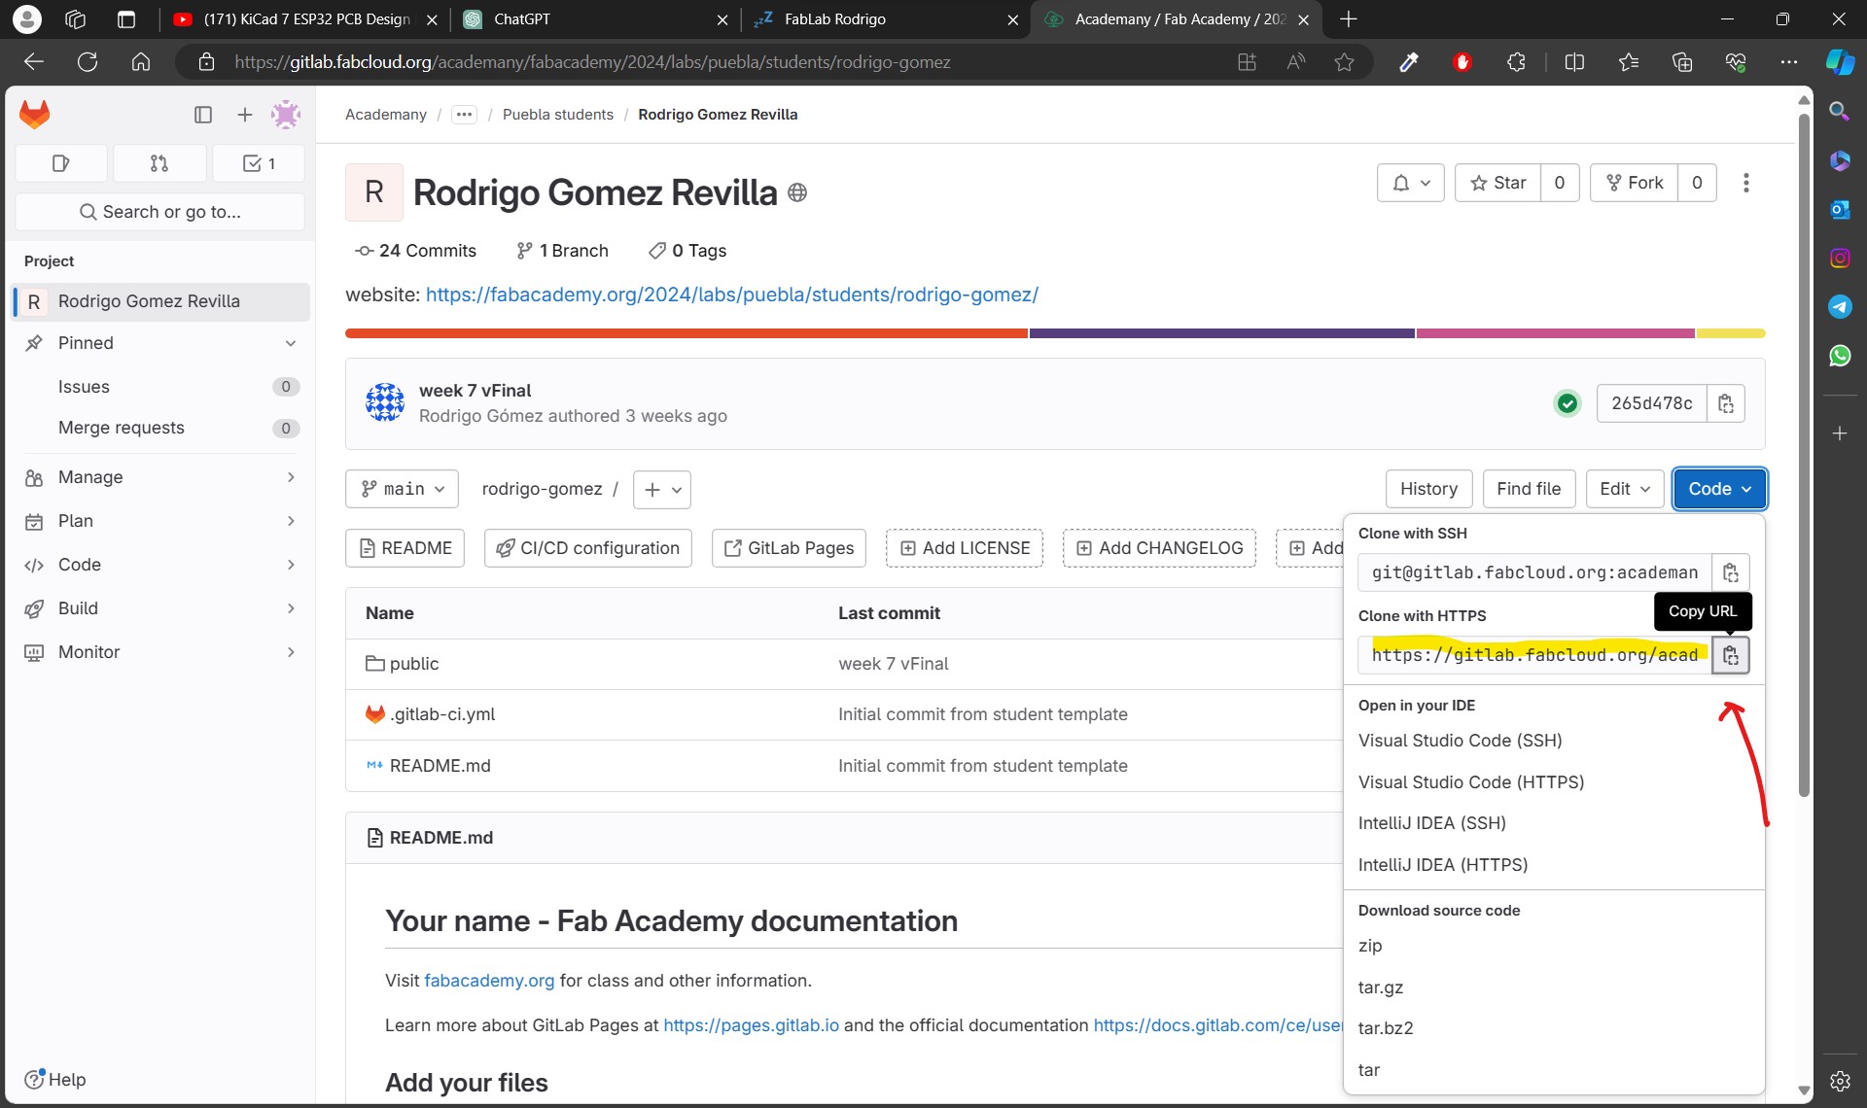
Task: Click the green pipeline passed status icon
Action: 1568,403
